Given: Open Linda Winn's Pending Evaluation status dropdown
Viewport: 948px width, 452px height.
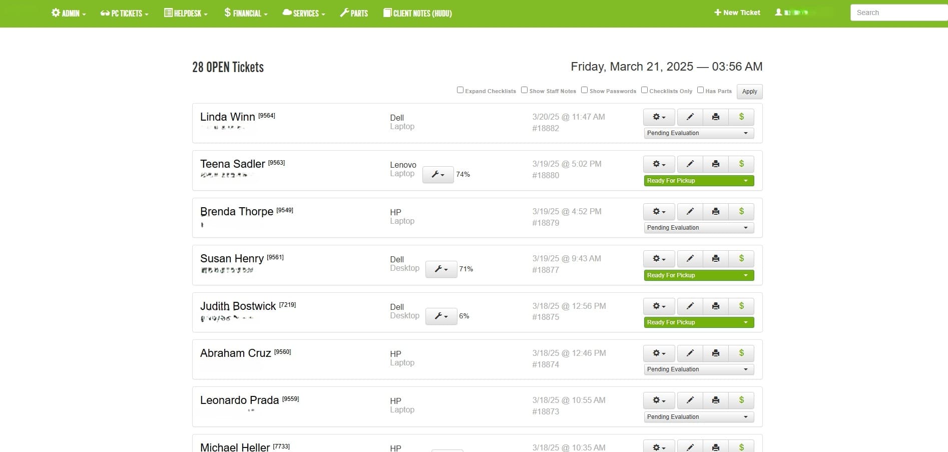Looking at the screenshot, I should (699, 133).
